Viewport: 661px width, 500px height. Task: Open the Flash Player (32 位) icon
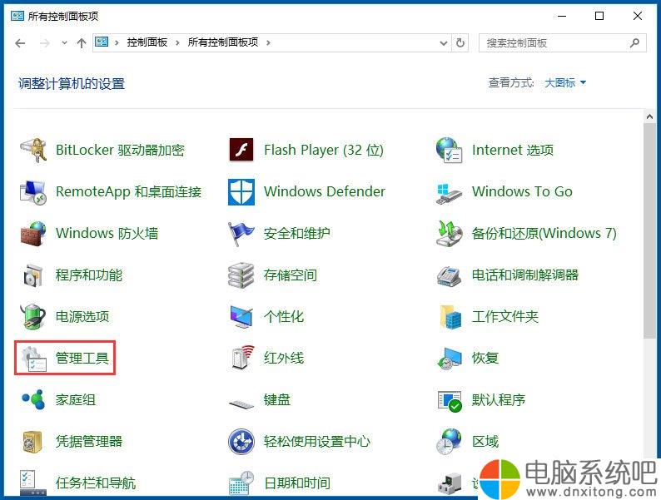tap(241, 150)
